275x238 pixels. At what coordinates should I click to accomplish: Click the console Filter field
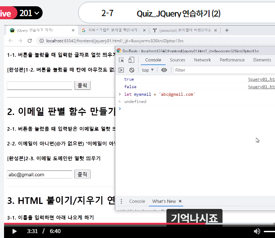click(224, 70)
